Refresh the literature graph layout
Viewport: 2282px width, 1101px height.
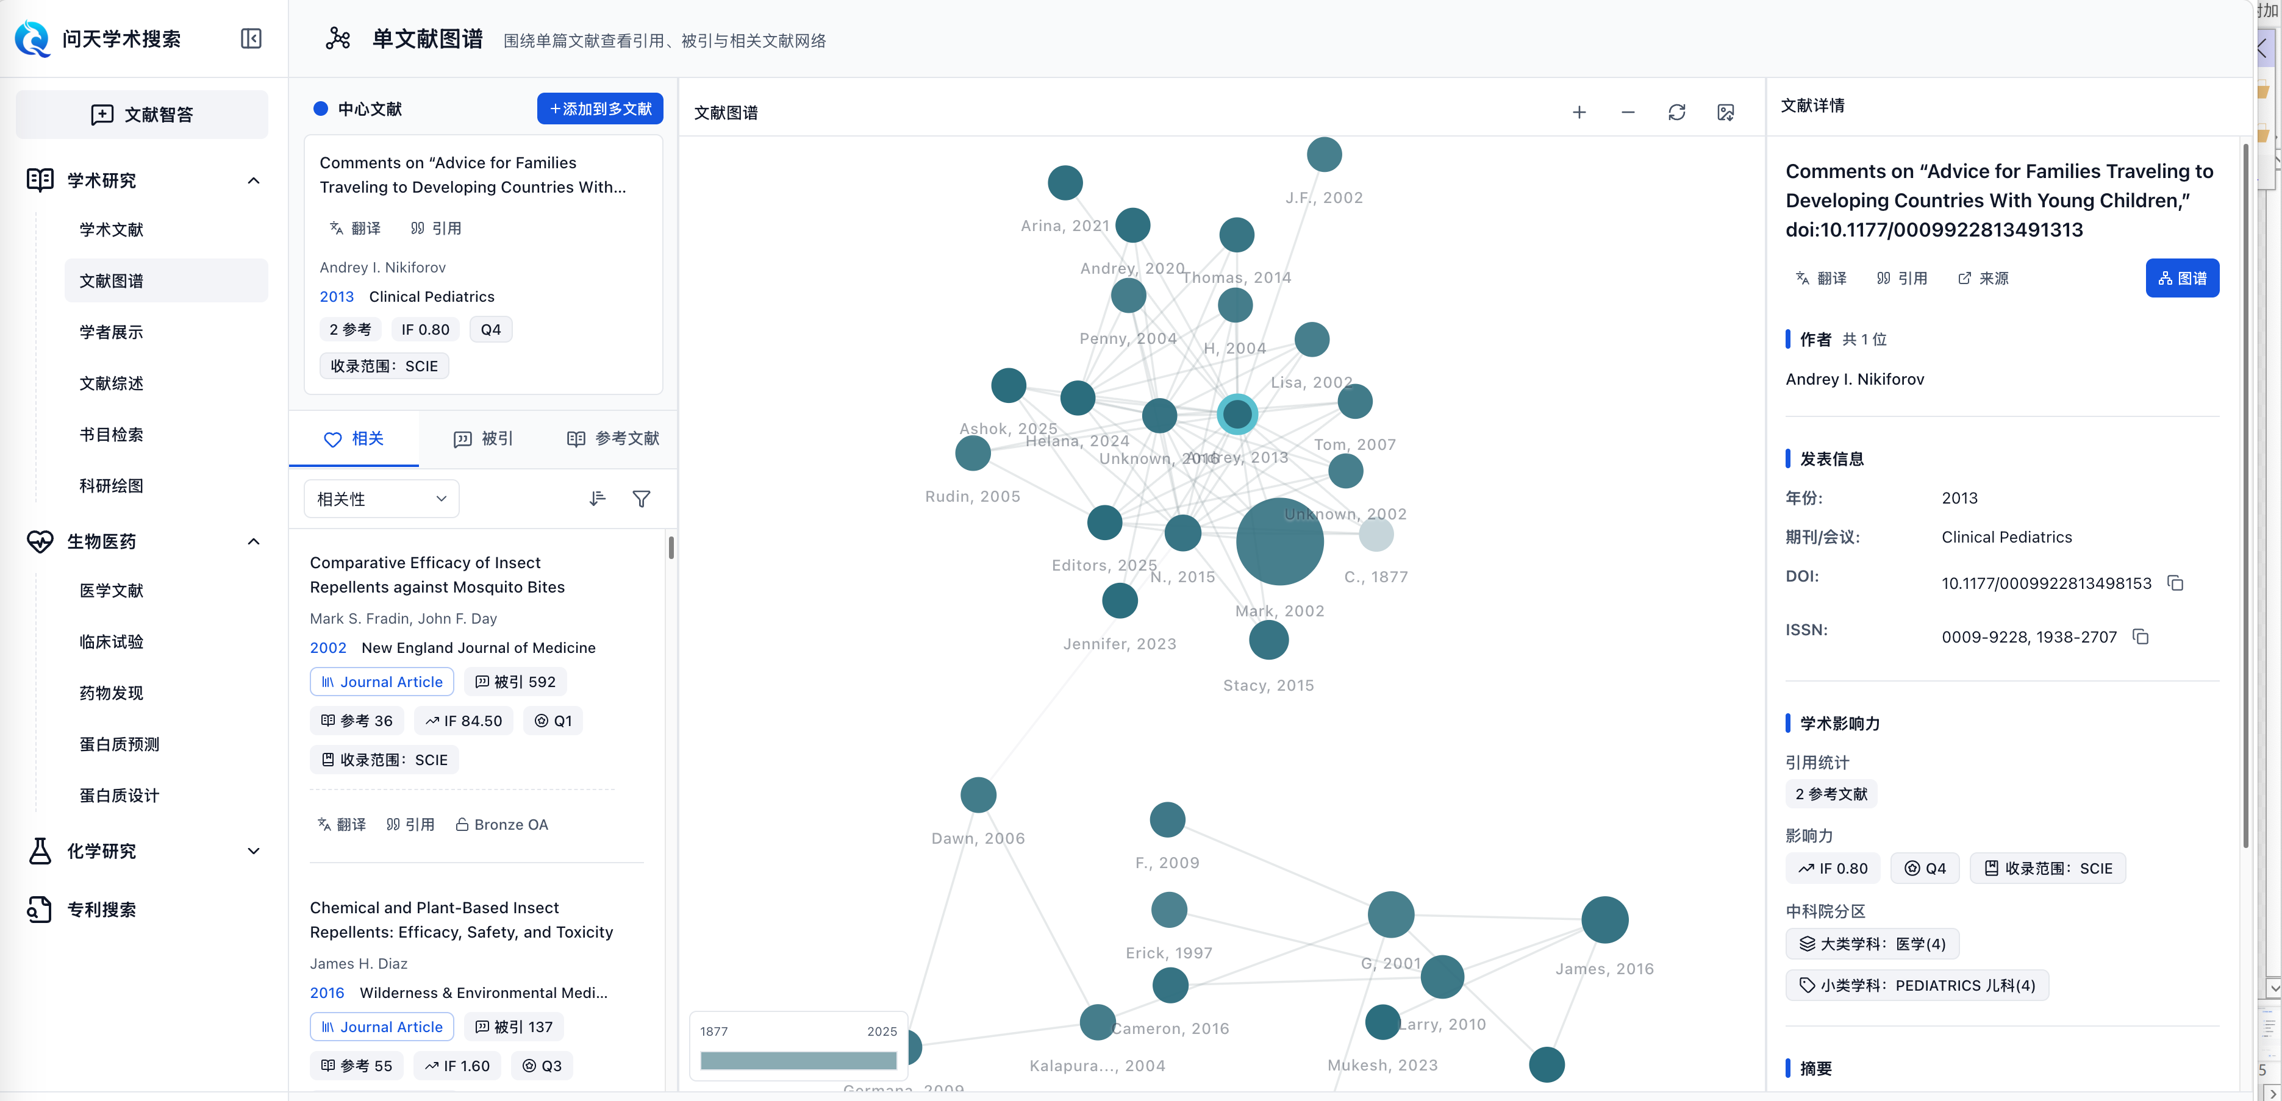coord(1676,113)
